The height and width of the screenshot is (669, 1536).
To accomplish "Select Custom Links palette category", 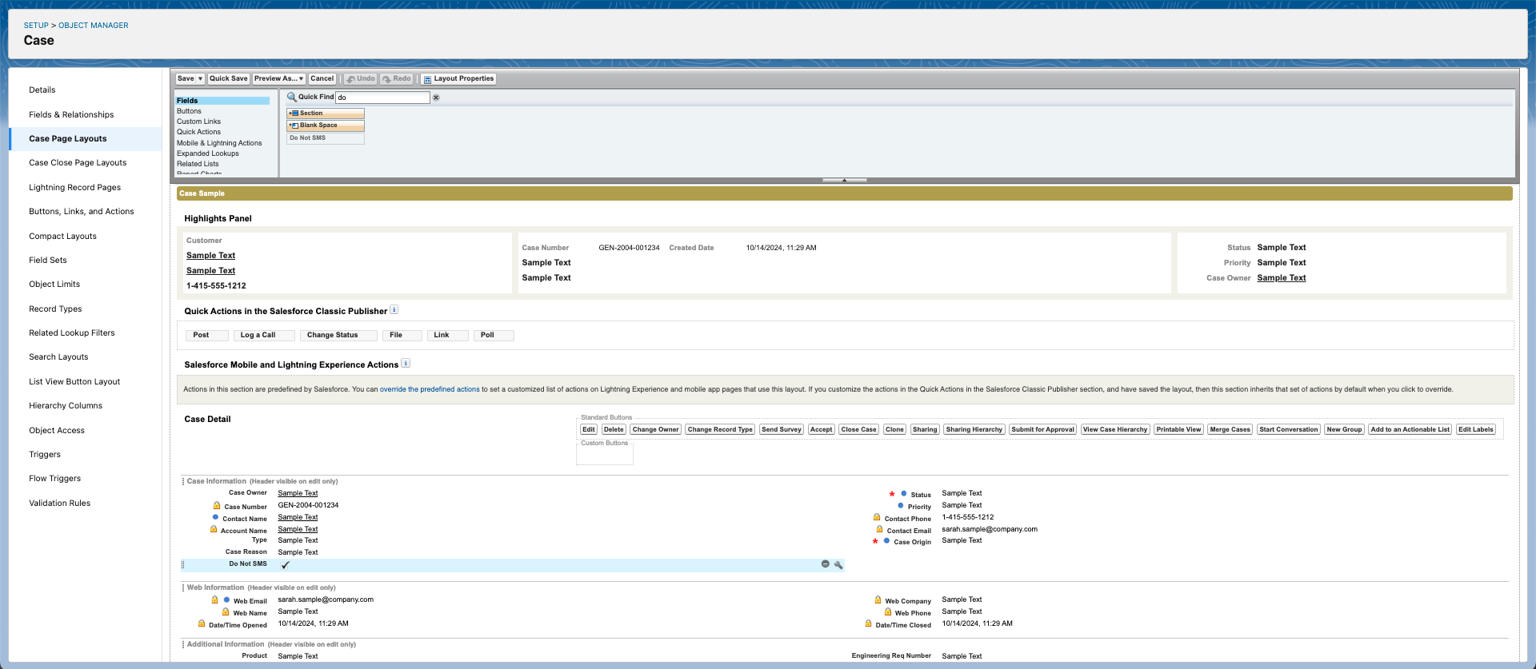I will (x=198, y=121).
